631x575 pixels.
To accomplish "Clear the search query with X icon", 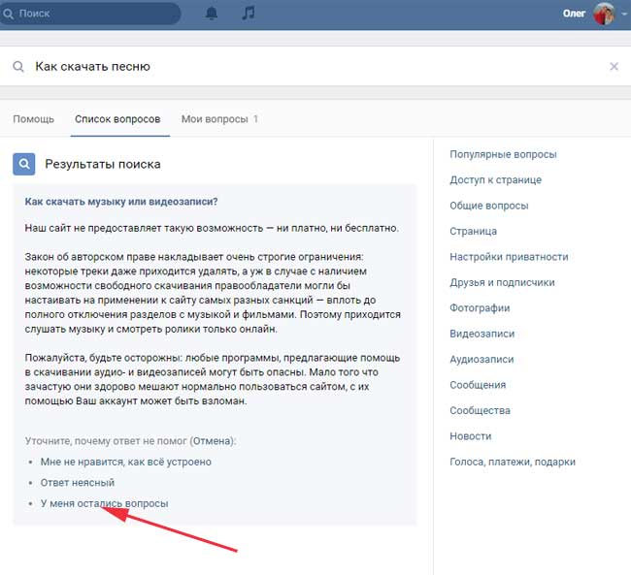I will pos(614,67).
